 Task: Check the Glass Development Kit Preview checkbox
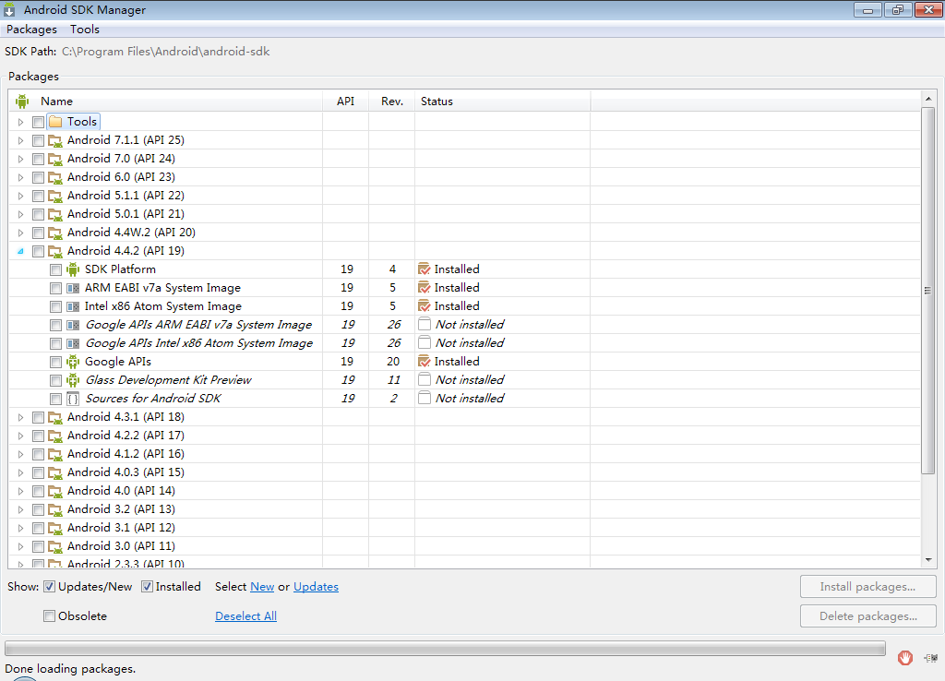[56, 381]
